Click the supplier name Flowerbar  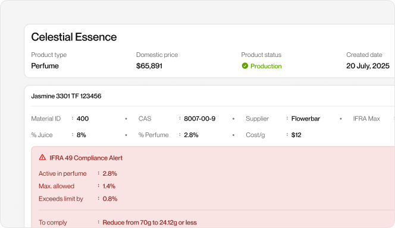click(x=306, y=119)
